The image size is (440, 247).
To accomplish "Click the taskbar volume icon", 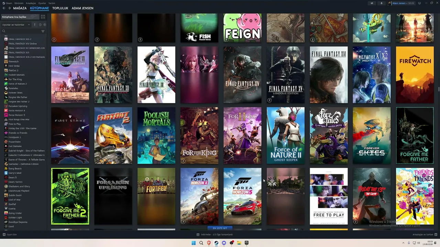I will [x=419, y=243].
